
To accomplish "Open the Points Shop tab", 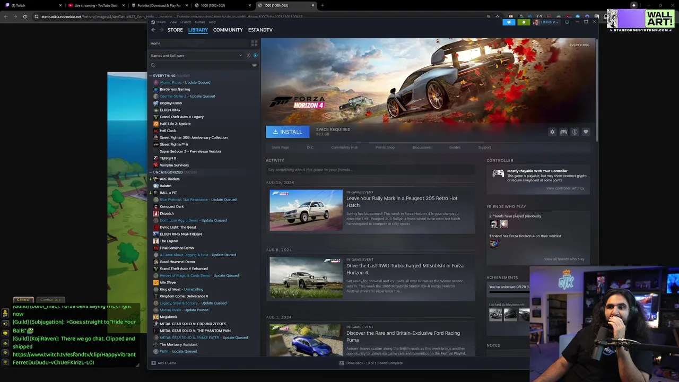I will point(385,147).
